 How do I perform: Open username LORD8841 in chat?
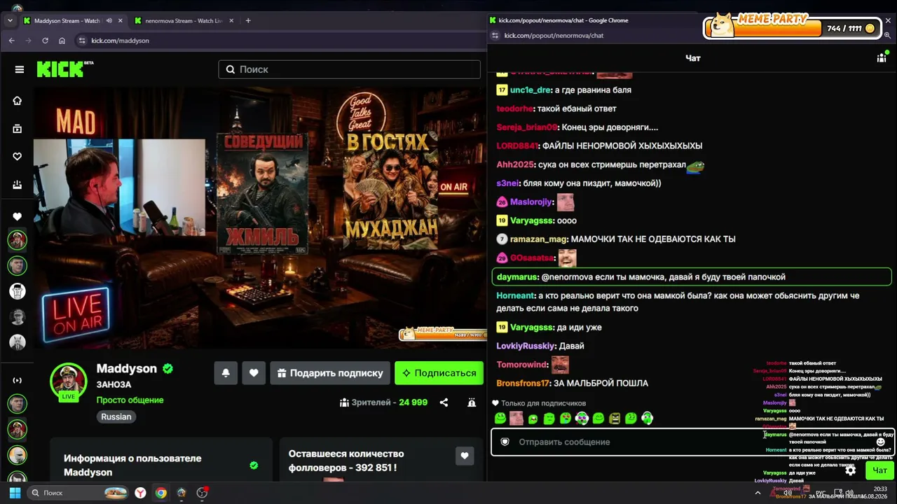click(517, 146)
